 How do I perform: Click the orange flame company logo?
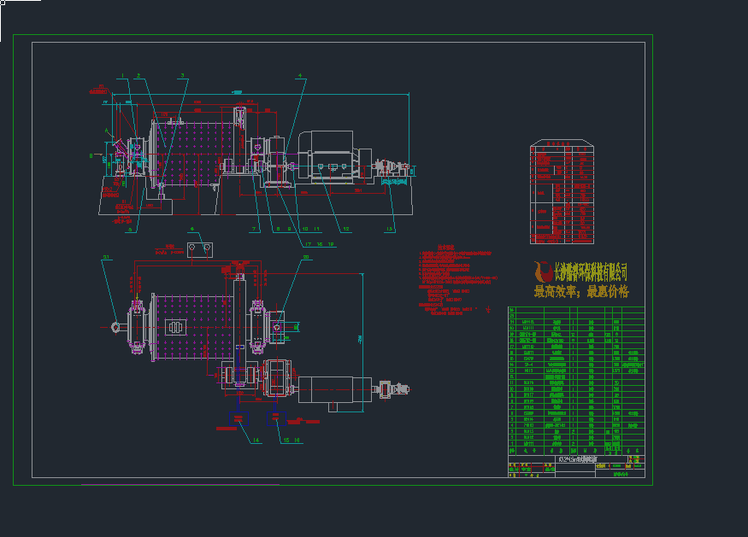point(542,272)
